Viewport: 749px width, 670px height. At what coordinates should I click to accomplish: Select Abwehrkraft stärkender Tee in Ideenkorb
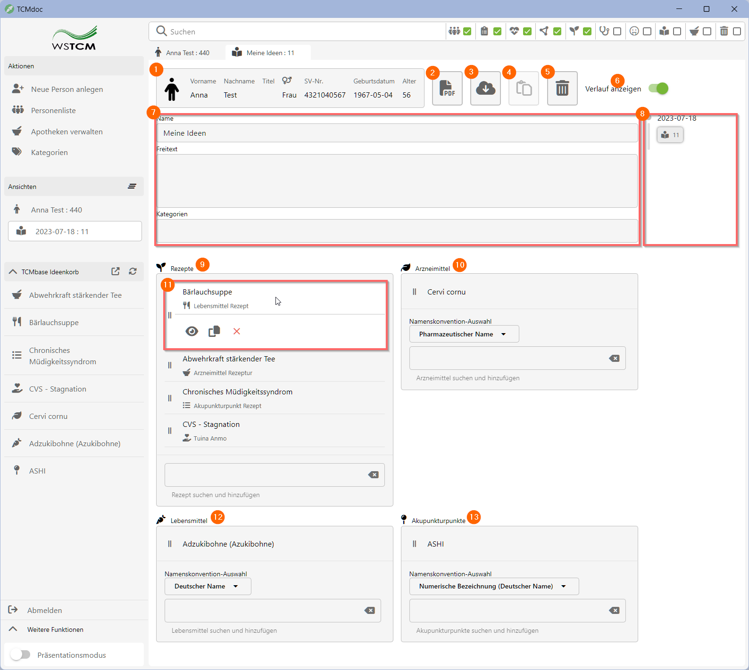tap(75, 295)
